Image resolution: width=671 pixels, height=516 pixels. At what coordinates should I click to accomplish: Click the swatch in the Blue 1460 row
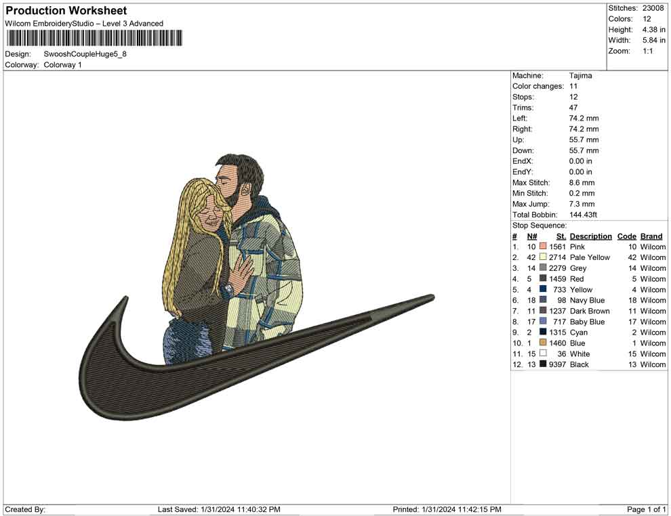point(543,343)
